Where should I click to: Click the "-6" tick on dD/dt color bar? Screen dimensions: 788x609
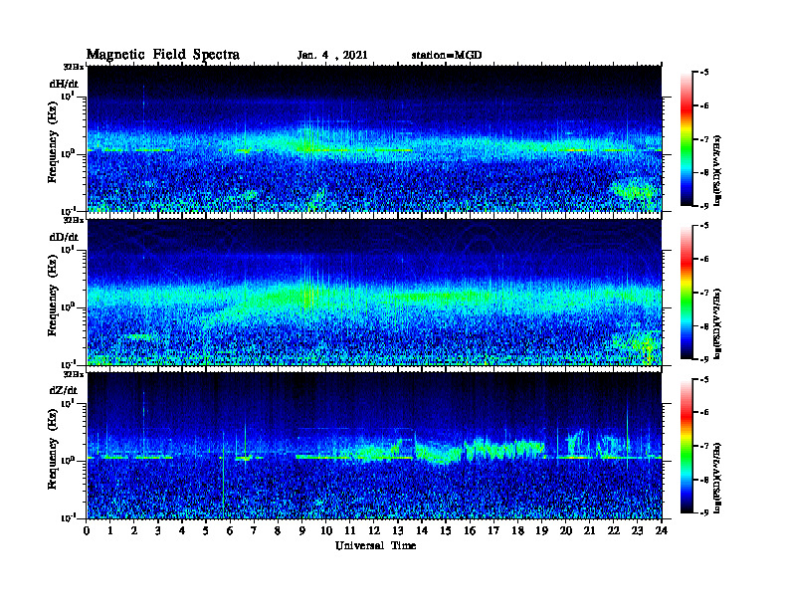[704, 260]
